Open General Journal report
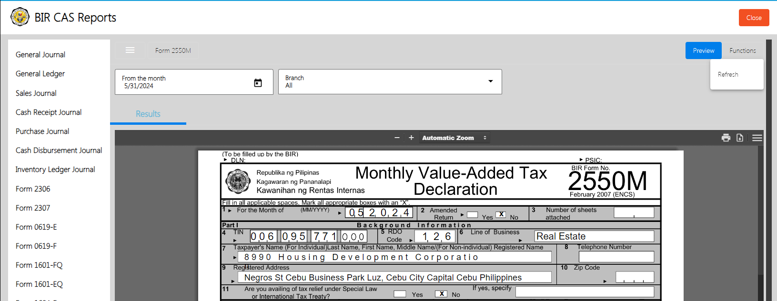This screenshot has width=777, height=301. [x=40, y=55]
